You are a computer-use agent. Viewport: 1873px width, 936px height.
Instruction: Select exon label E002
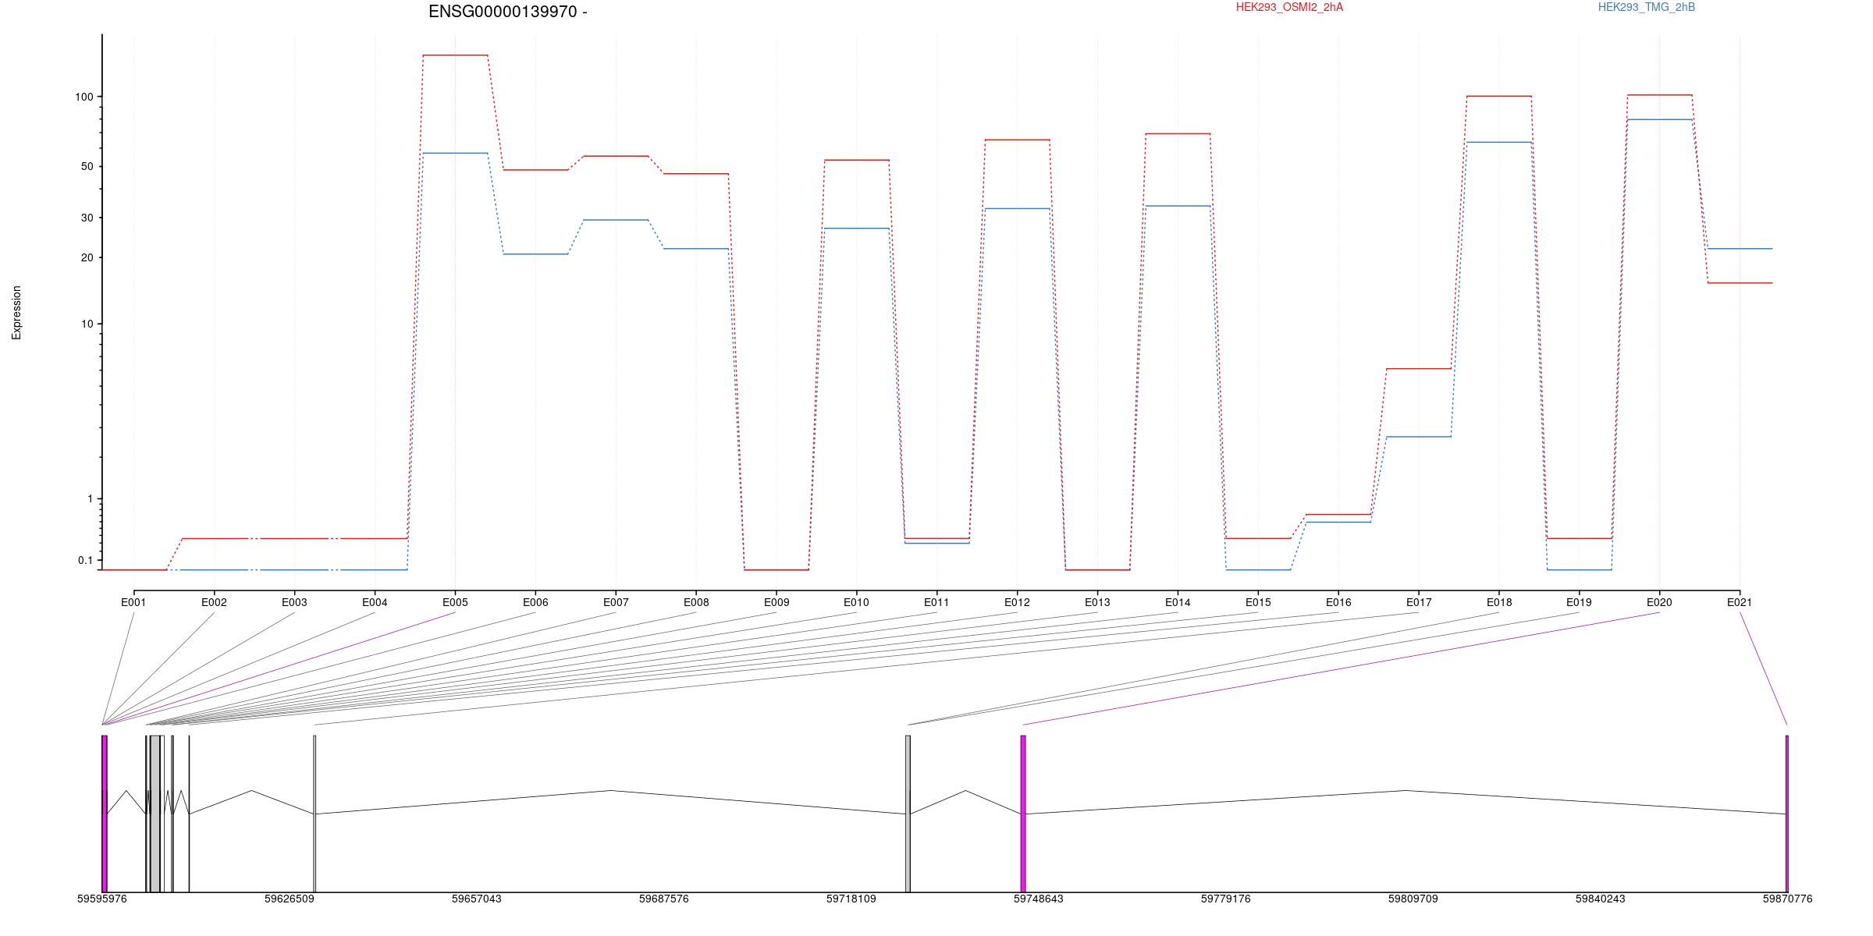pyautogui.click(x=214, y=602)
